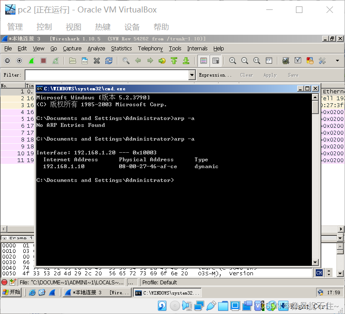Open the Statistics menu
The width and height of the screenshot is (345, 314).
121,49
